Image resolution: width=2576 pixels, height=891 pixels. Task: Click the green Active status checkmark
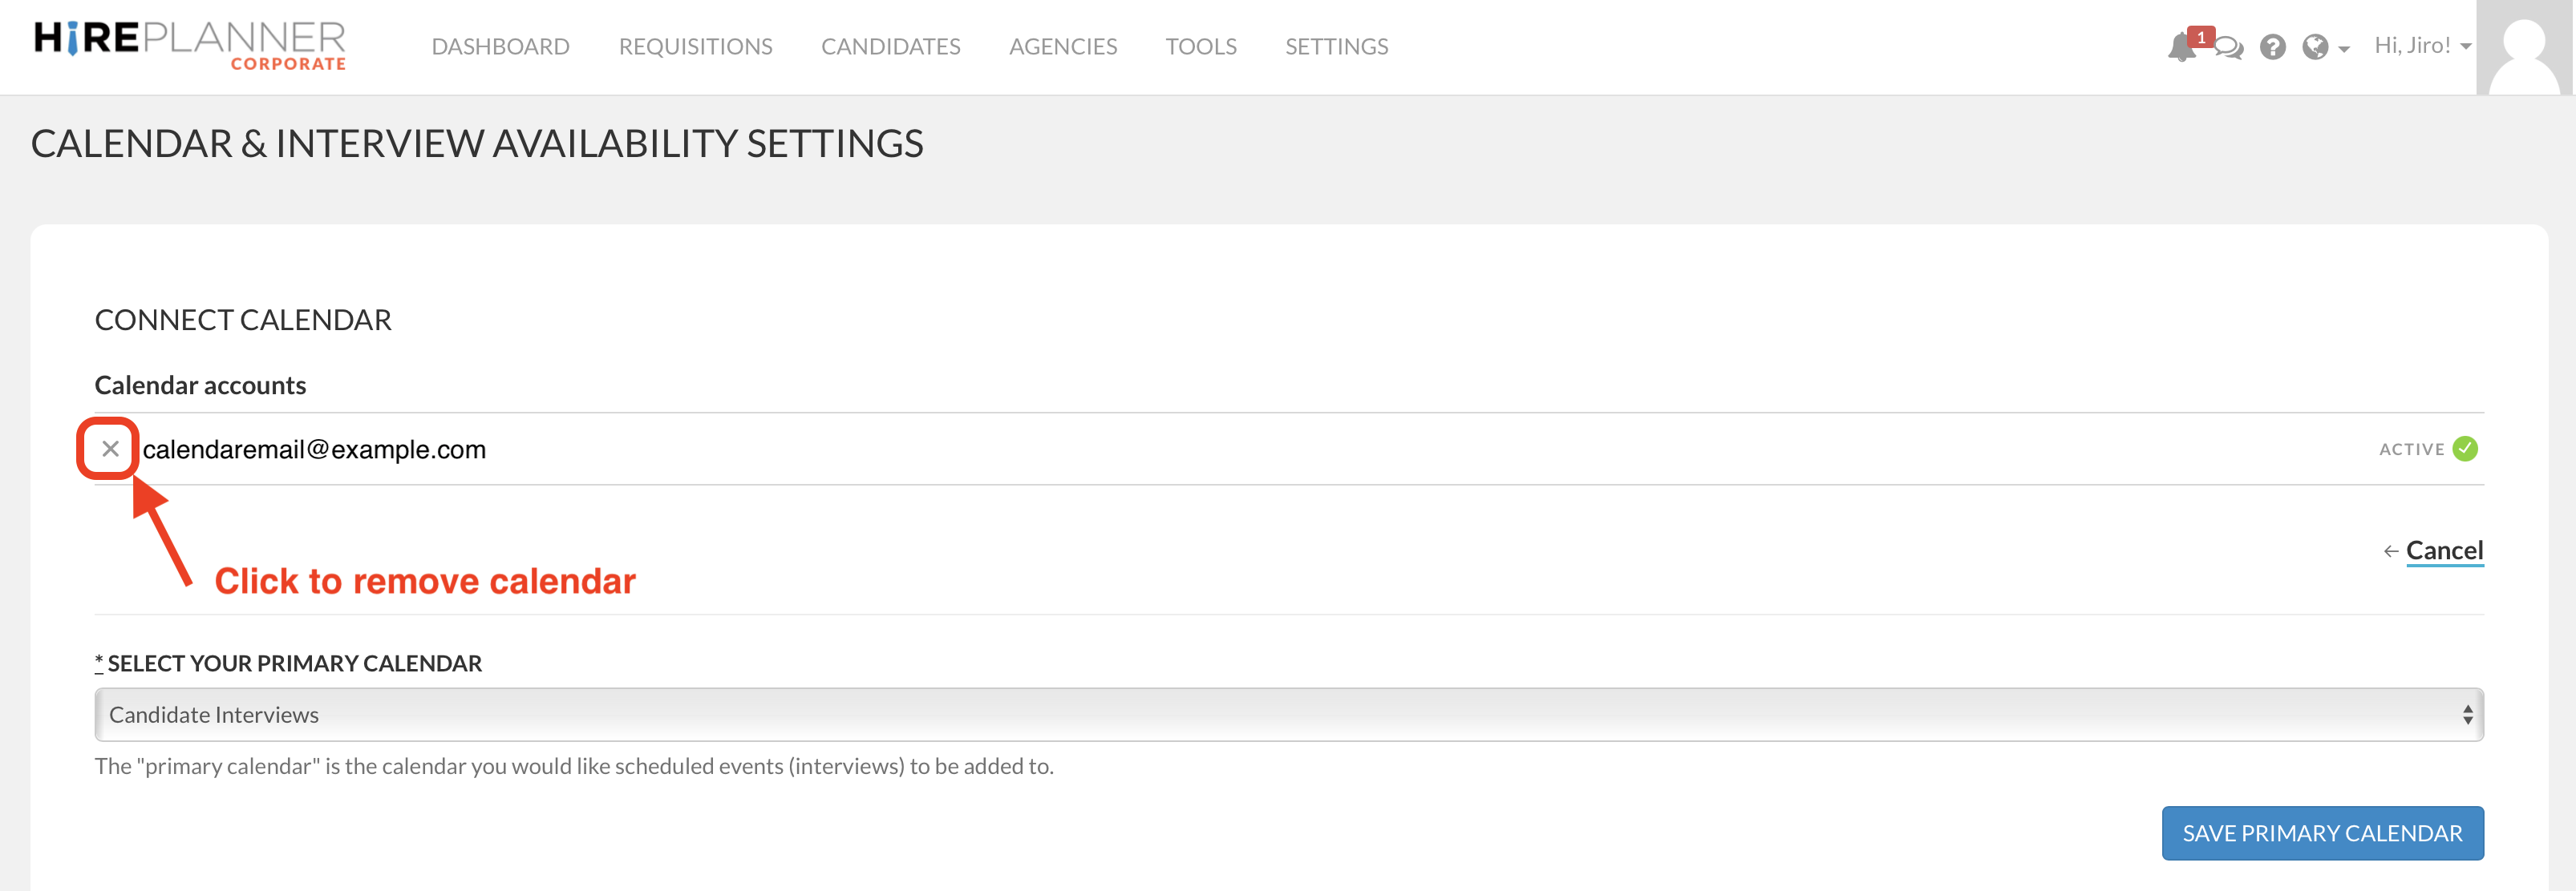pos(2465,449)
